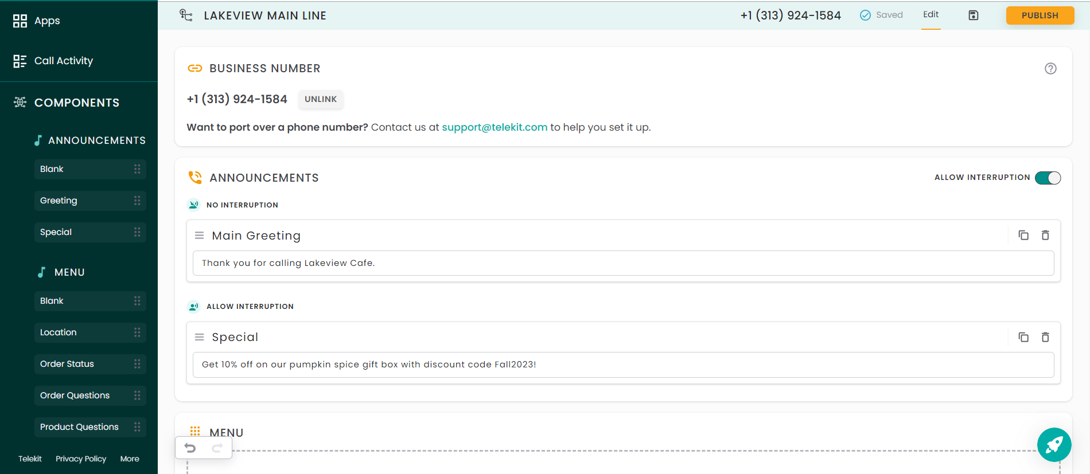Click the Main Greeting title

click(x=256, y=236)
